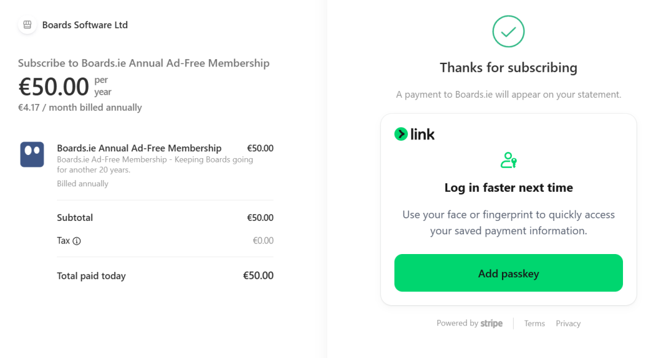Click the link wordmark text
Screen dimensions: 666x358
pyautogui.click(x=422, y=134)
